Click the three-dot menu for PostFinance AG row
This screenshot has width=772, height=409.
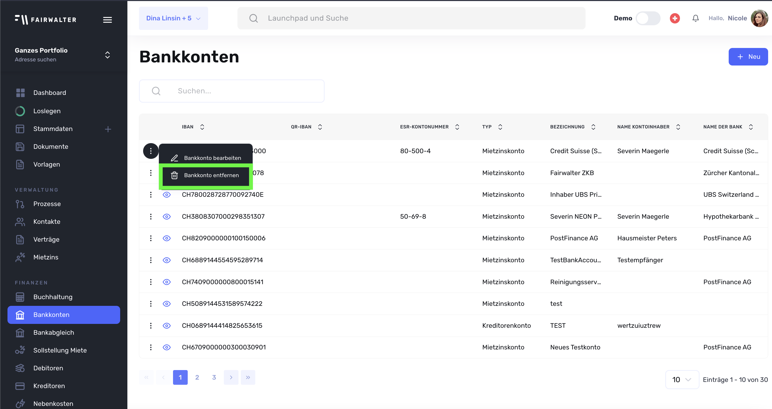click(x=151, y=238)
